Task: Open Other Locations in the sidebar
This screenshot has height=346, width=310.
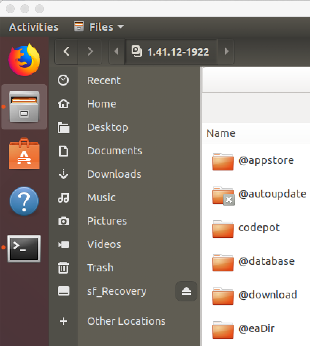Action: point(126,321)
